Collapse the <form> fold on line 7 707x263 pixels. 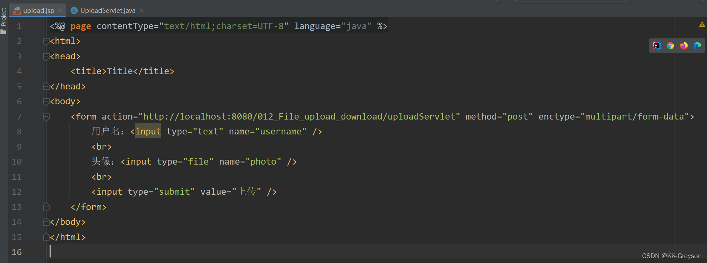tap(46, 117)
